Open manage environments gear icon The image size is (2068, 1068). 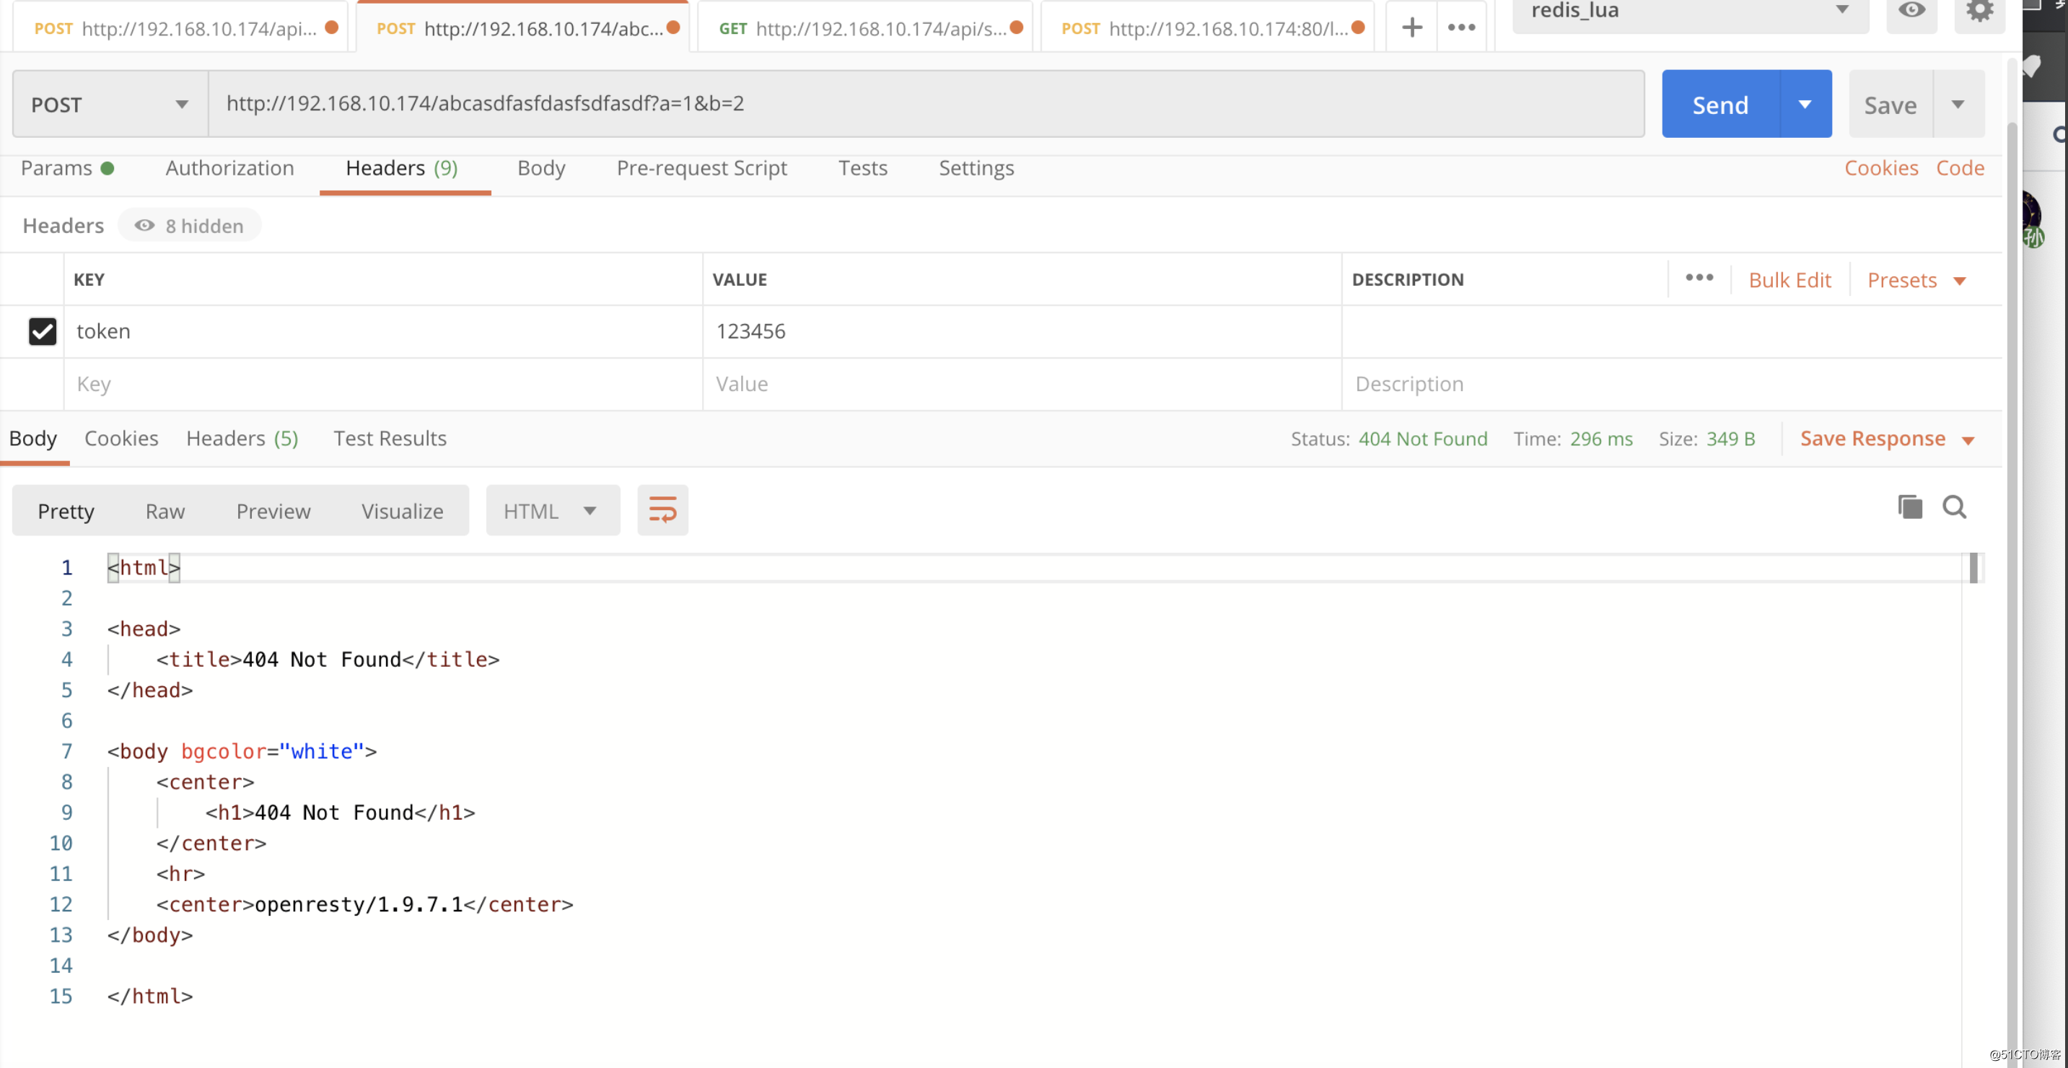[x=1979, y=12]
